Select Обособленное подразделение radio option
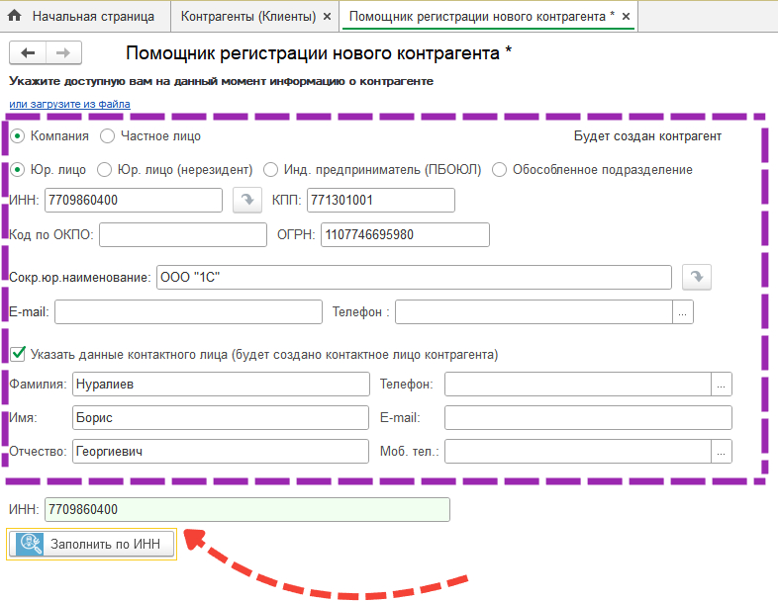The image size is (778, 602). (x=499, y=169)
